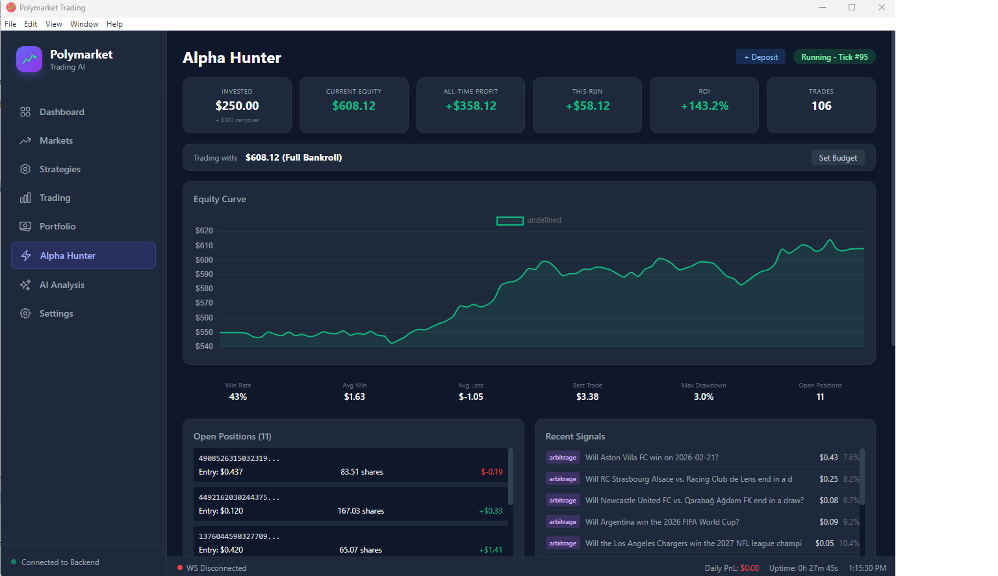
Task: Click the Running - Tick #95 badge
Action: coord(834,57)
